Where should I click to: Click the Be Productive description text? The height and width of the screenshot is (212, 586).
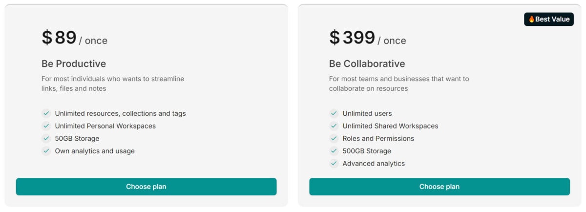coord(113,84)
